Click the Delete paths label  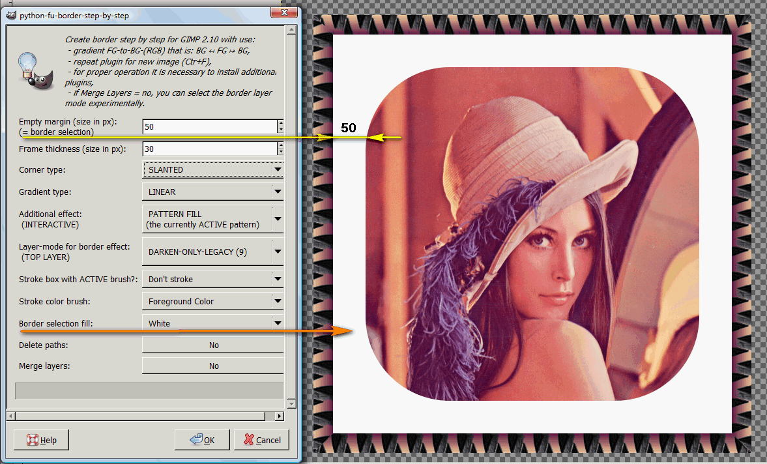pos(44,345)
